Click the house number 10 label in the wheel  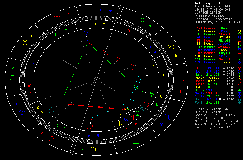pos(95,24)
